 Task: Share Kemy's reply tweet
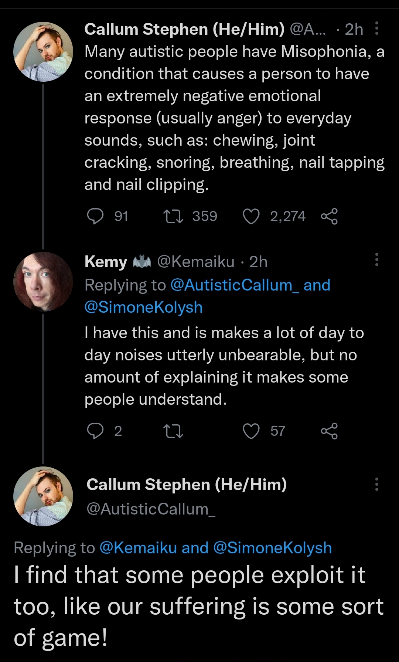pyautogui.click(x=329, y=431)
